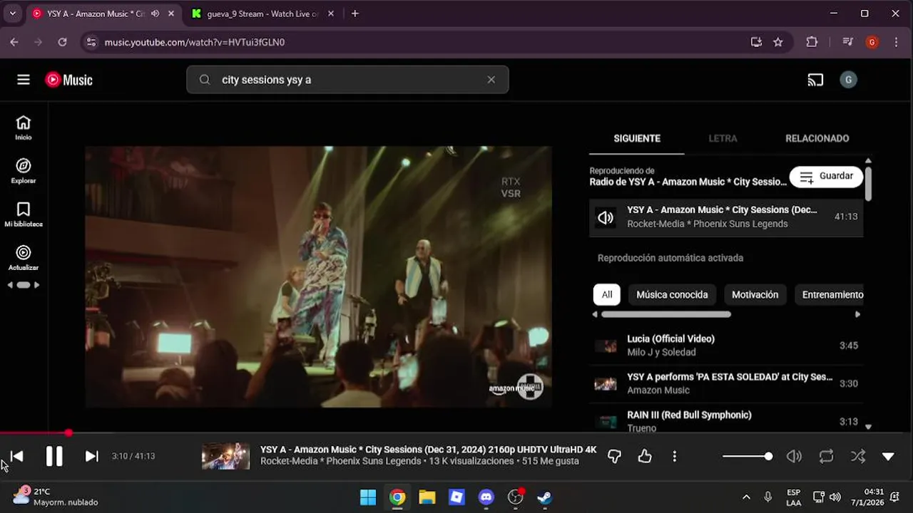The width and height of the screenshot is (913, 513).
Task: Click the address bar URL
Action: coord(194,42)
